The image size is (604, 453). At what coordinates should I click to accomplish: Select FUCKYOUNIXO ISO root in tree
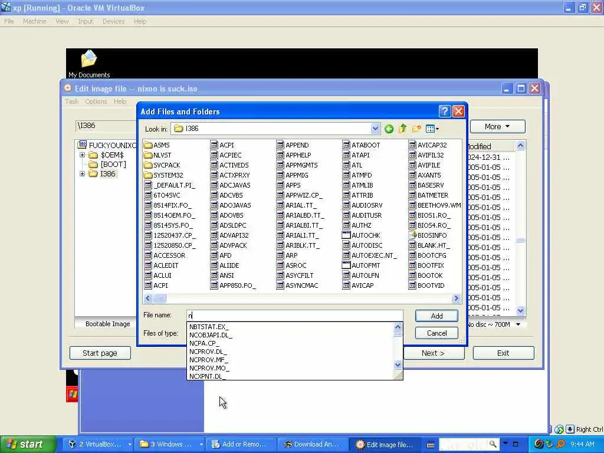coord(107,145)
